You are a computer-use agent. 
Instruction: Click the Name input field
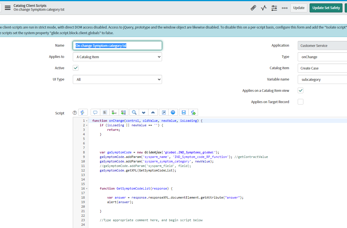point(117,45)
